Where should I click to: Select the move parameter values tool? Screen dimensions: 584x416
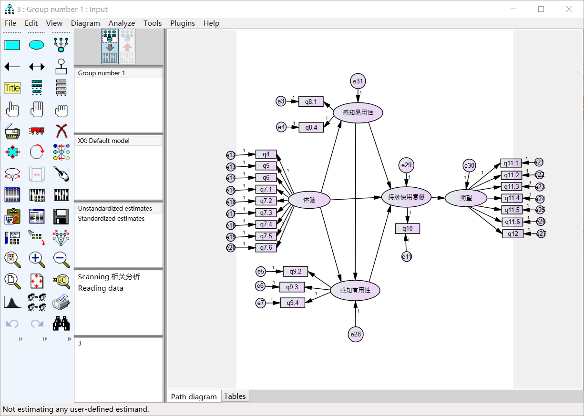click(12, 173)
